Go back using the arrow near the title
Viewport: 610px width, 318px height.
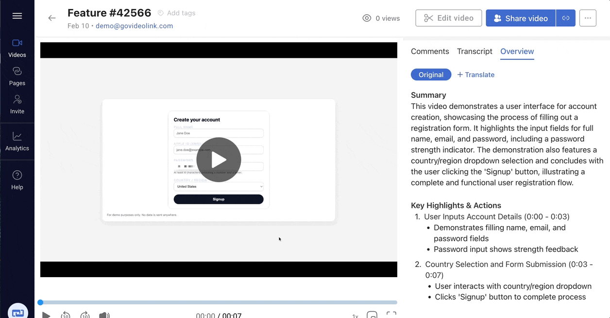52,18
